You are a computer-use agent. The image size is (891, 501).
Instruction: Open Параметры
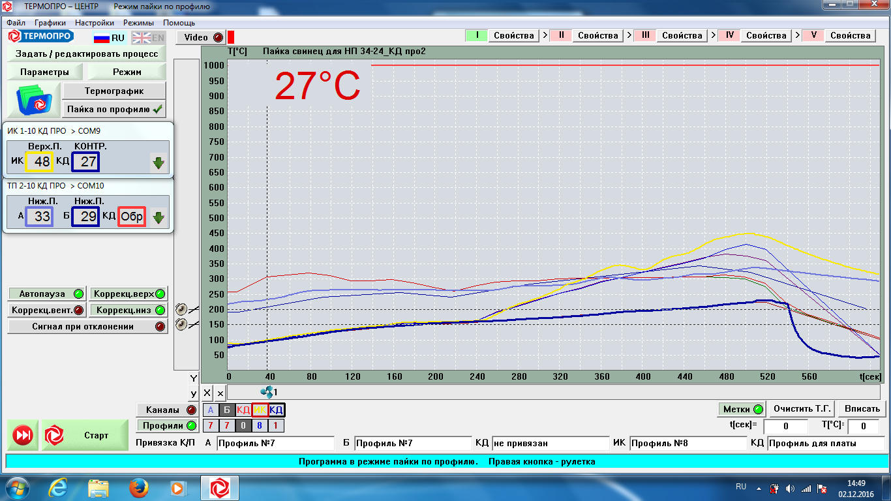[x=44, y=72]
